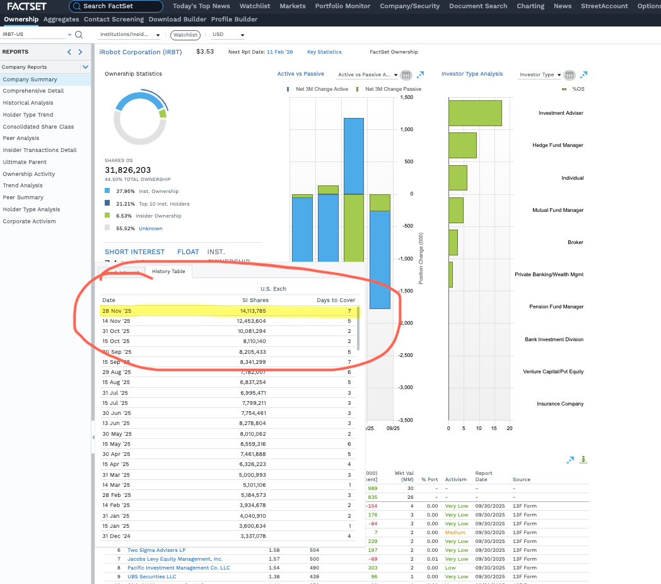The height and width of the screenshot is (584, 661).
Task: Open Corporate Activism report
Action: click(x=29, y=221)
